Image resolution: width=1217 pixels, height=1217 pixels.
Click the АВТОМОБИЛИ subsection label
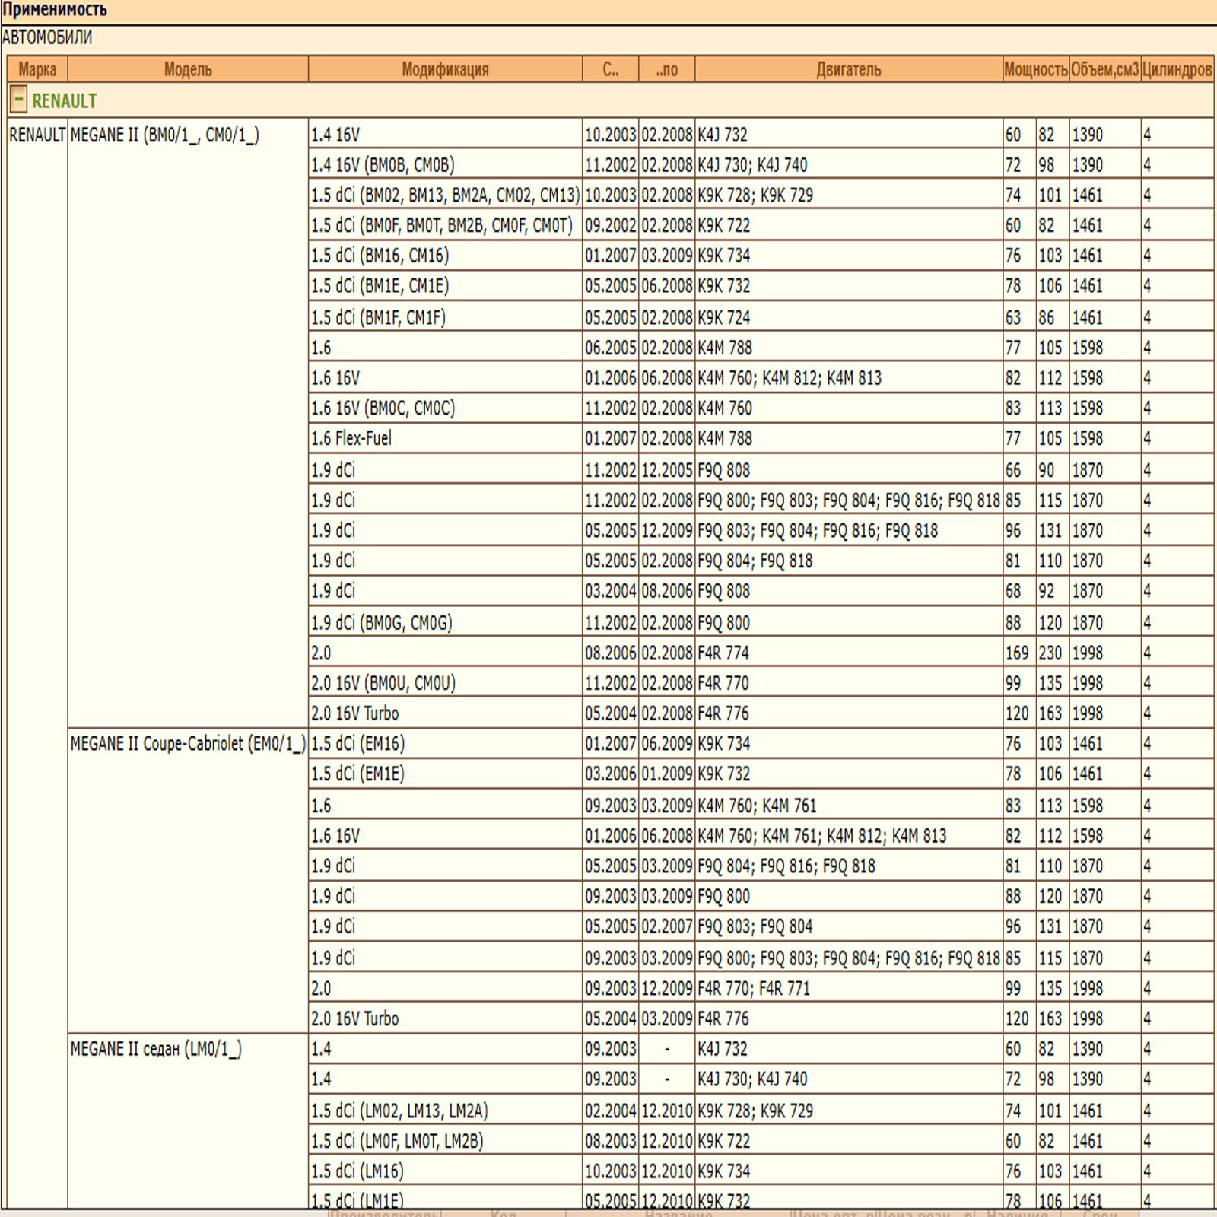click(47, 37)
